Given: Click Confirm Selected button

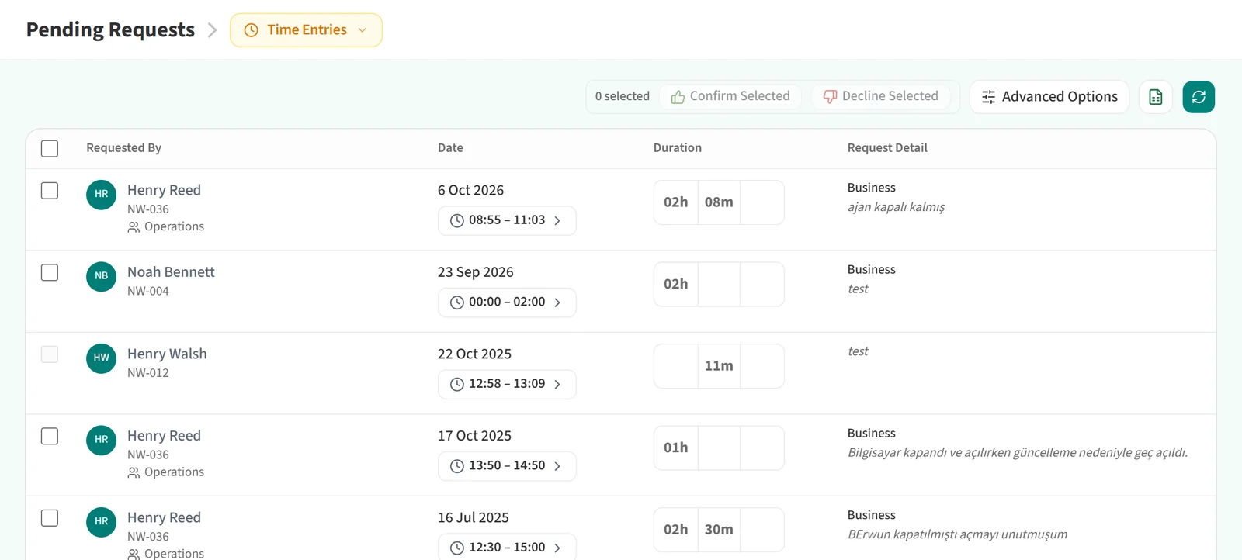Looking at the screenshot, I should 730,96.
